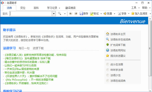This screenshot has width=152, height=92.
Task: Click the 发音 speaker icon
Action: pyautogui.click(x=105, y=14)
